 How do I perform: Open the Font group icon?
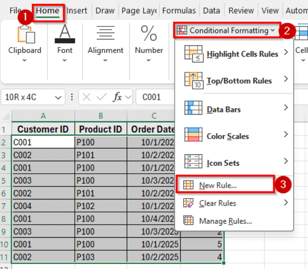[65, 34]
